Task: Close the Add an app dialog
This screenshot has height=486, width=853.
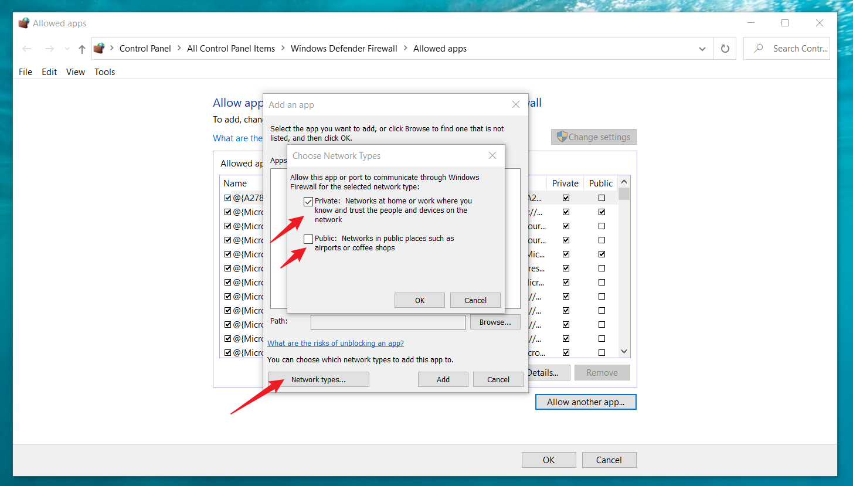Action: tap(516, 104)
